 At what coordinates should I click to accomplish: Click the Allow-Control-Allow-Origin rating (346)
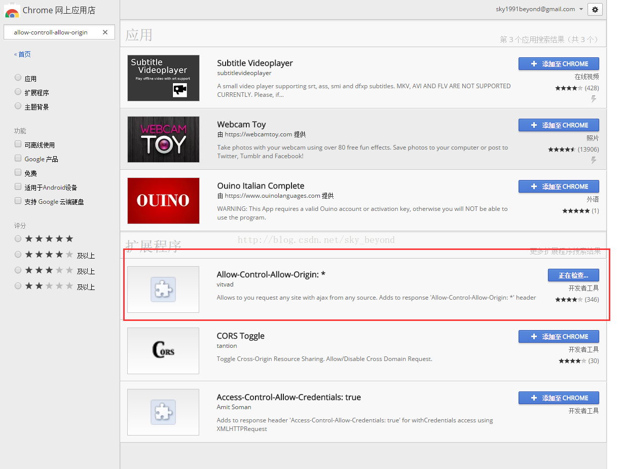click(x=577, y=300)
